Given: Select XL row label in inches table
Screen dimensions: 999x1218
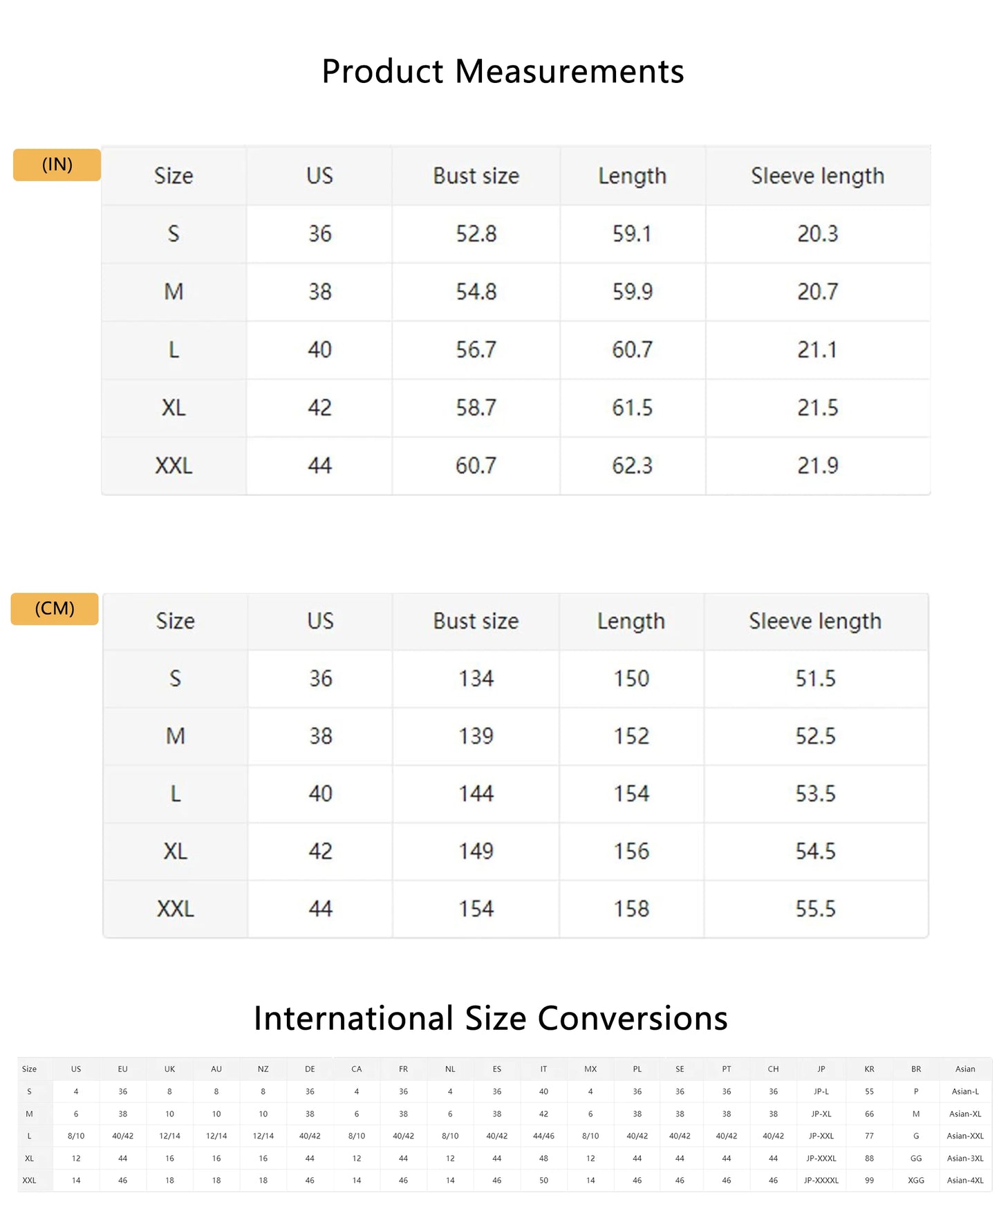Looking at the screenshot, I should click(174, 407).
